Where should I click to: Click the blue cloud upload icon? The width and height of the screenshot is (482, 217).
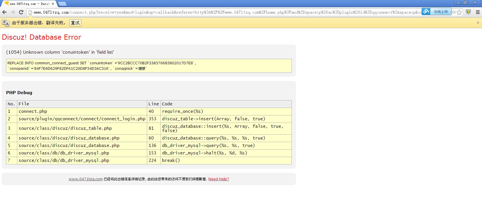pos(426,11)
